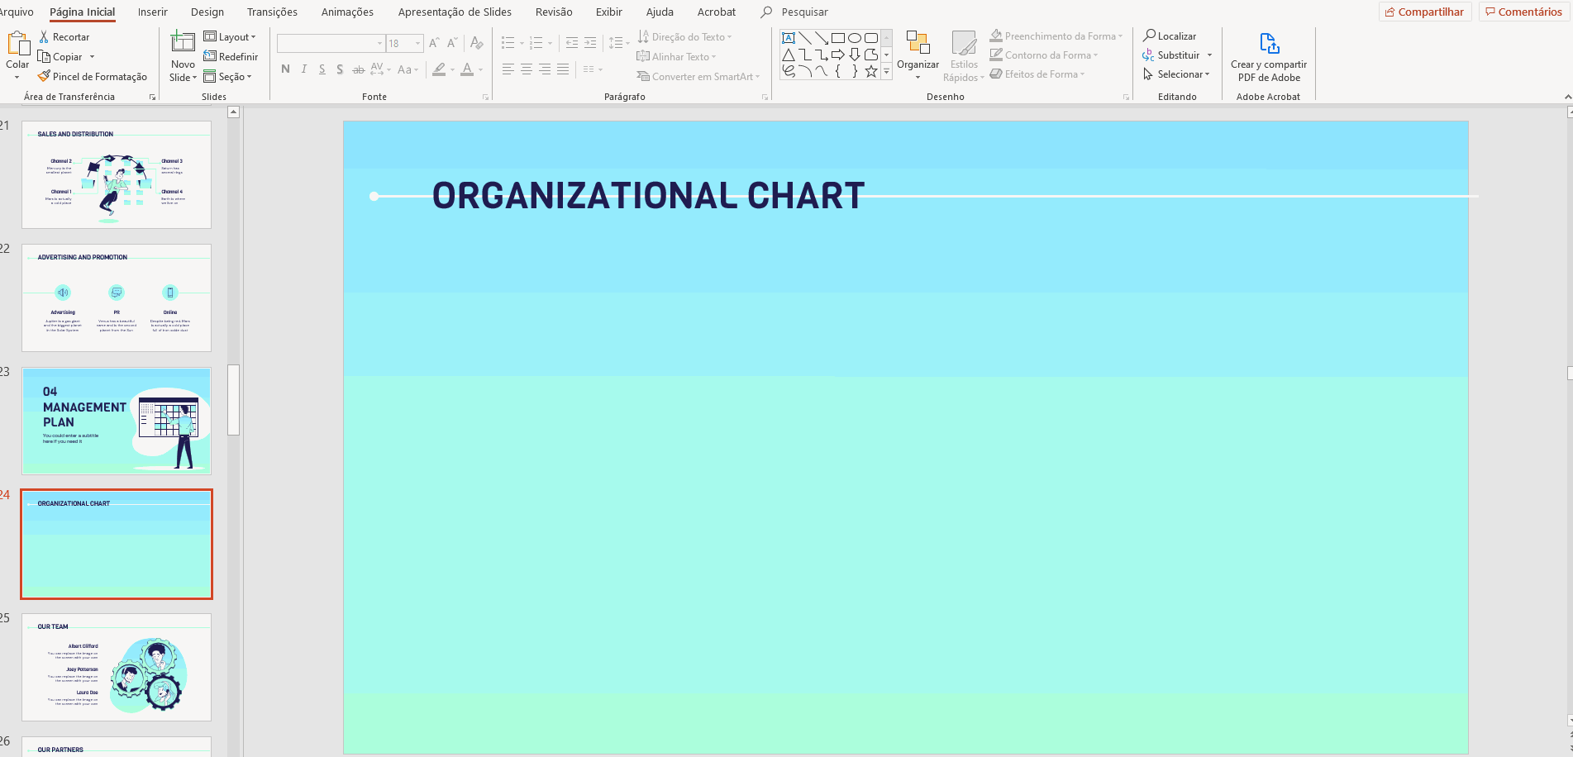Open Preenchimento da Forma dropdown
The image size is (1573, 757).
point(1056,36)
